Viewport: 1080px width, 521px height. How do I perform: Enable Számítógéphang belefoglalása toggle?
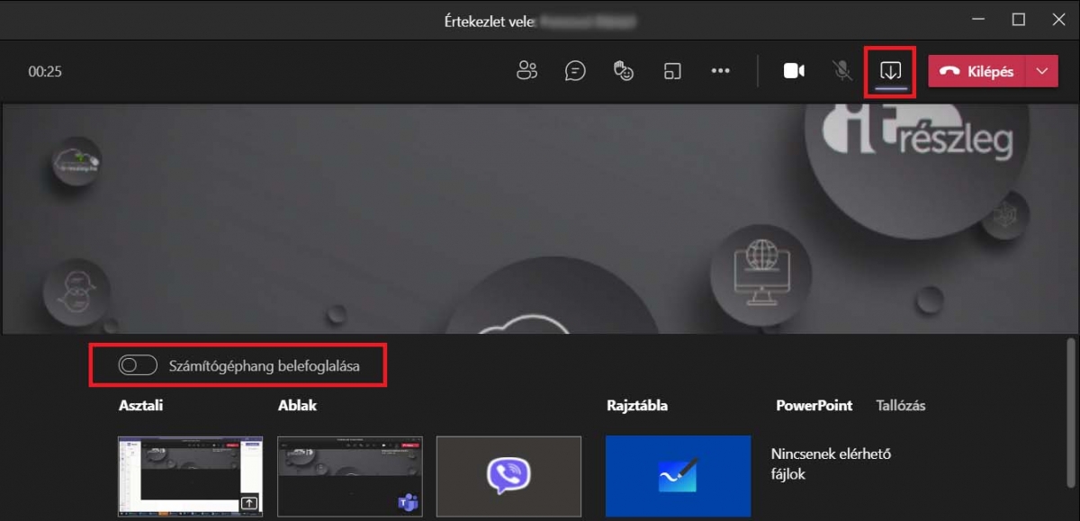(x=138, y=365)
